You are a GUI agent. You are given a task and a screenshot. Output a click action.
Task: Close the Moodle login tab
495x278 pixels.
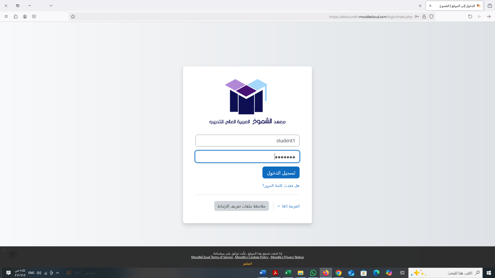pos(430,6)
